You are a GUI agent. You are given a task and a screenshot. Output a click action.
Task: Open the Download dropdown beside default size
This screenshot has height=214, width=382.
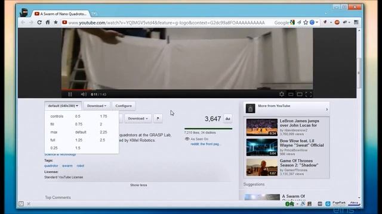point(97,106)
